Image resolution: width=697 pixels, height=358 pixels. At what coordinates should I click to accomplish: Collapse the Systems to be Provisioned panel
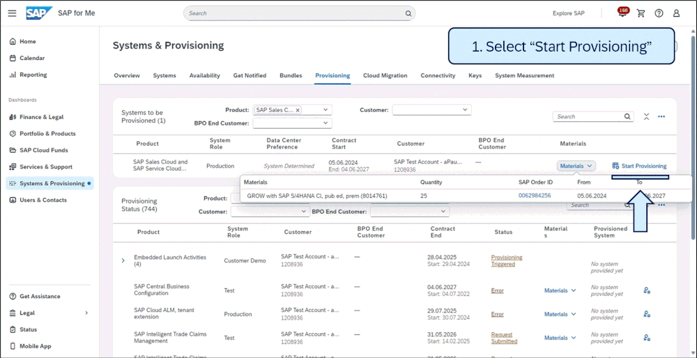tap(646, 116)
